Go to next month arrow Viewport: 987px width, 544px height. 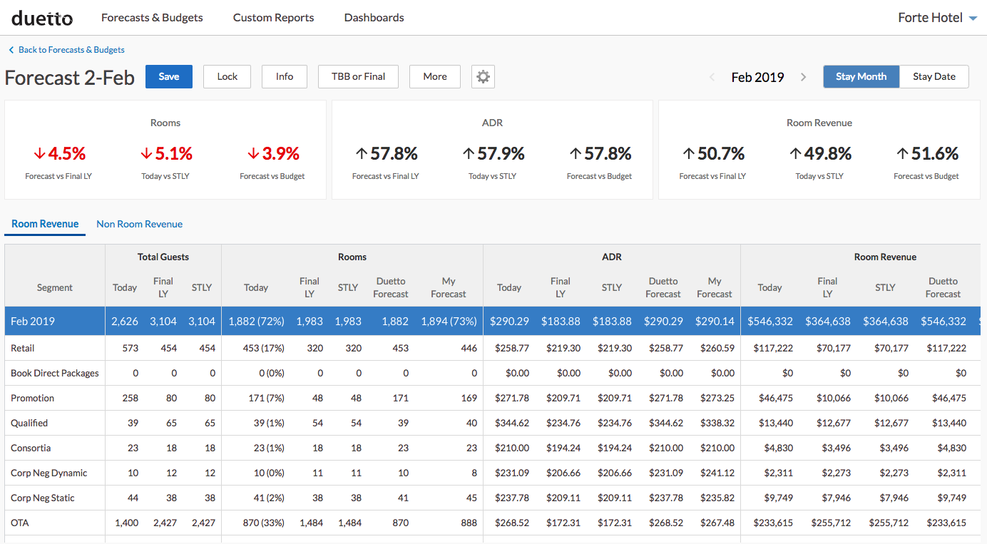point(803,77)
